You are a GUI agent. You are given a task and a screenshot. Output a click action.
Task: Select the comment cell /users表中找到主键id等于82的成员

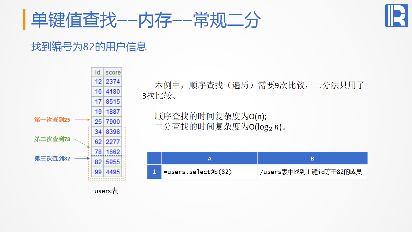click(313, 172)
